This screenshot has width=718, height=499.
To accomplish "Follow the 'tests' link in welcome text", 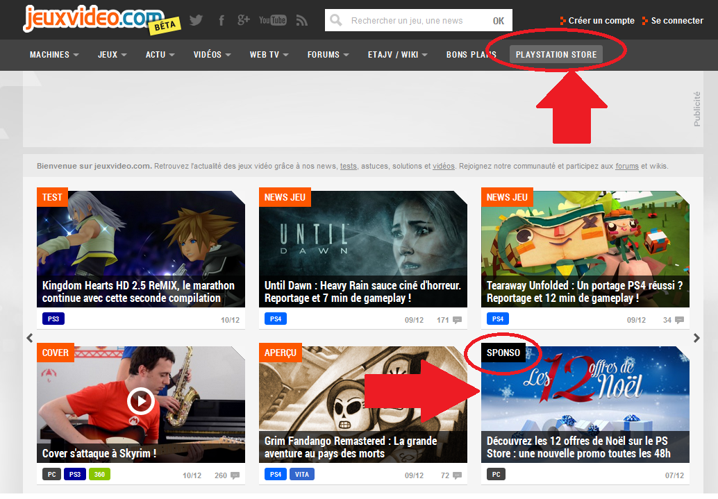I will 348,166.
